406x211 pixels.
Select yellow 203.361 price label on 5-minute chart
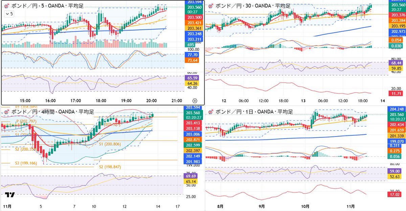point(194,28)
